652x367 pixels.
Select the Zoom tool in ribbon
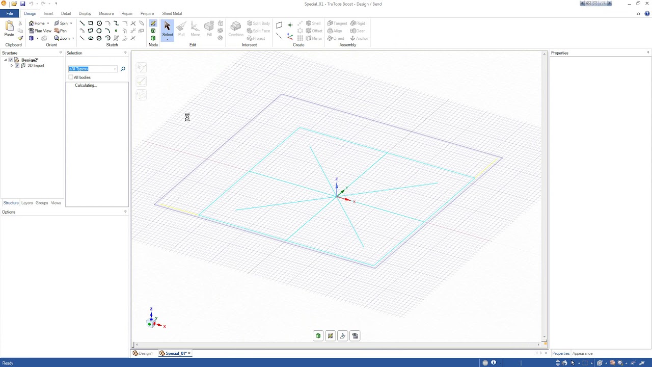(x=62, y=38)
